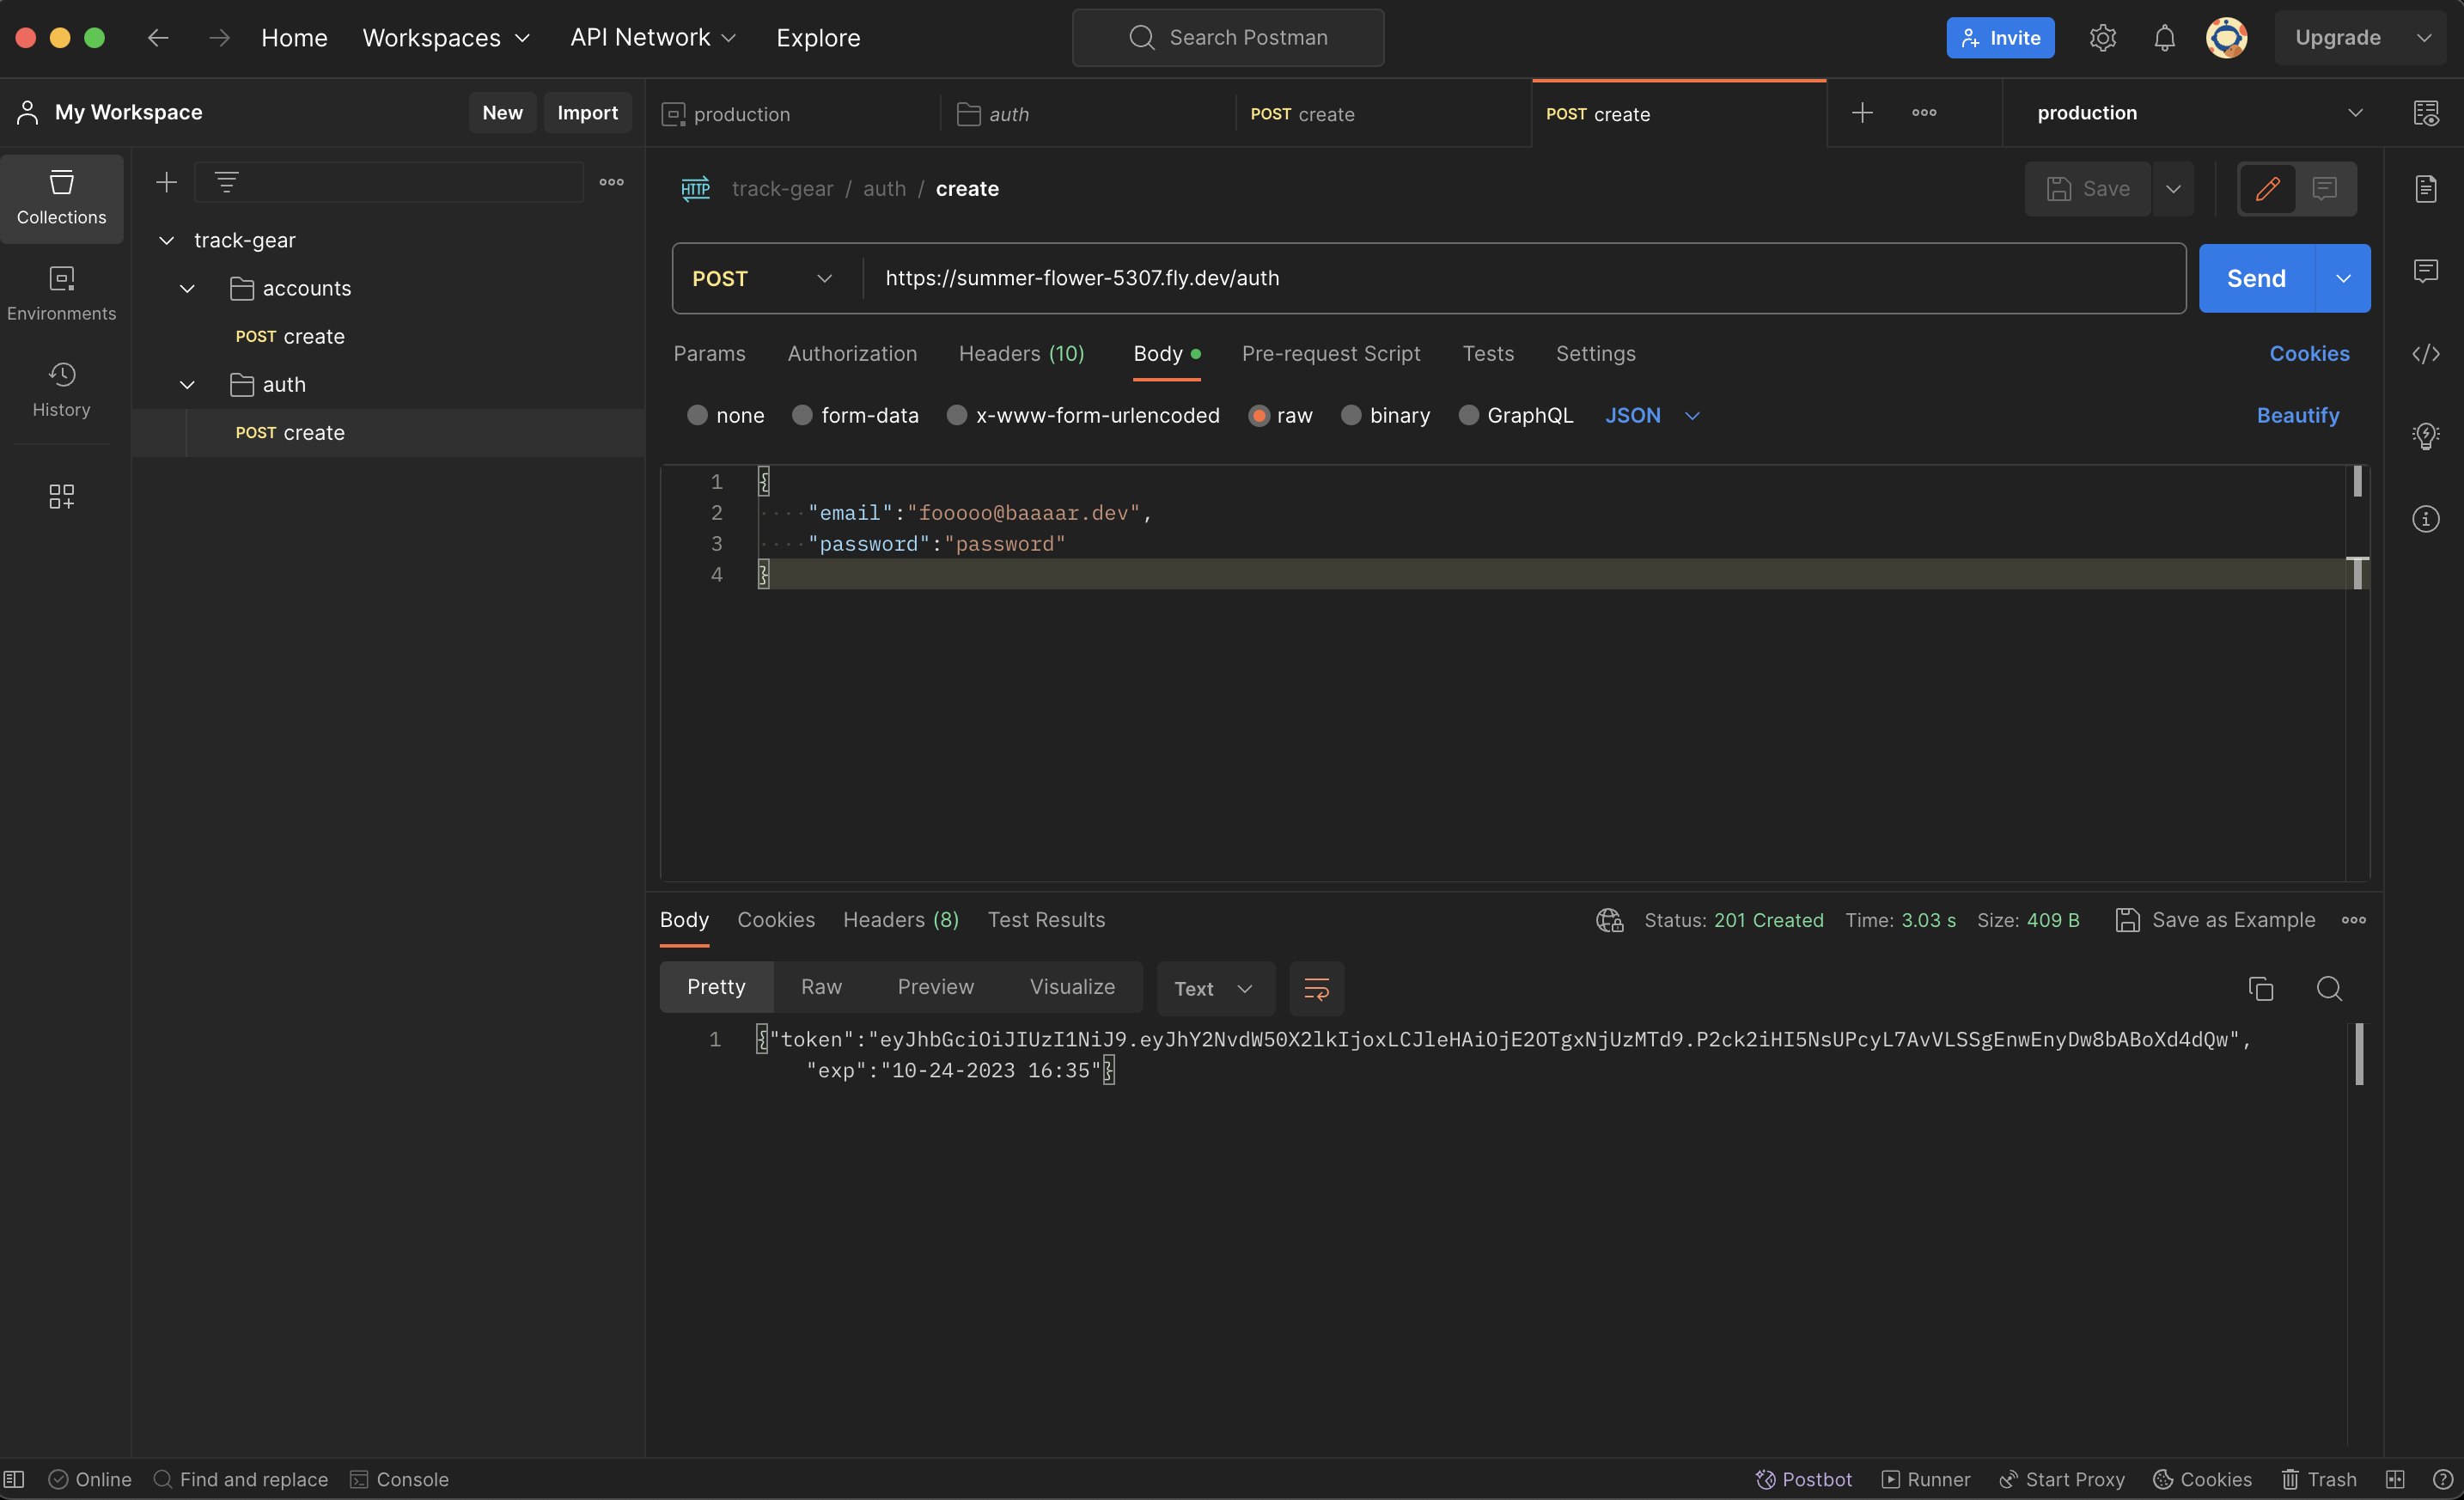
Task: Open collections options three-dot menu
Action: 611,182
